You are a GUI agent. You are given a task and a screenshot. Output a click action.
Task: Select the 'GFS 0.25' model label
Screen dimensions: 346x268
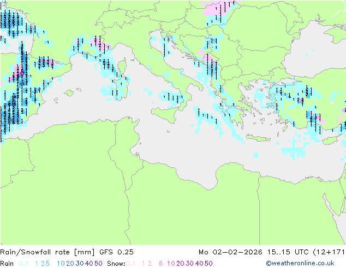click(116, 252)
